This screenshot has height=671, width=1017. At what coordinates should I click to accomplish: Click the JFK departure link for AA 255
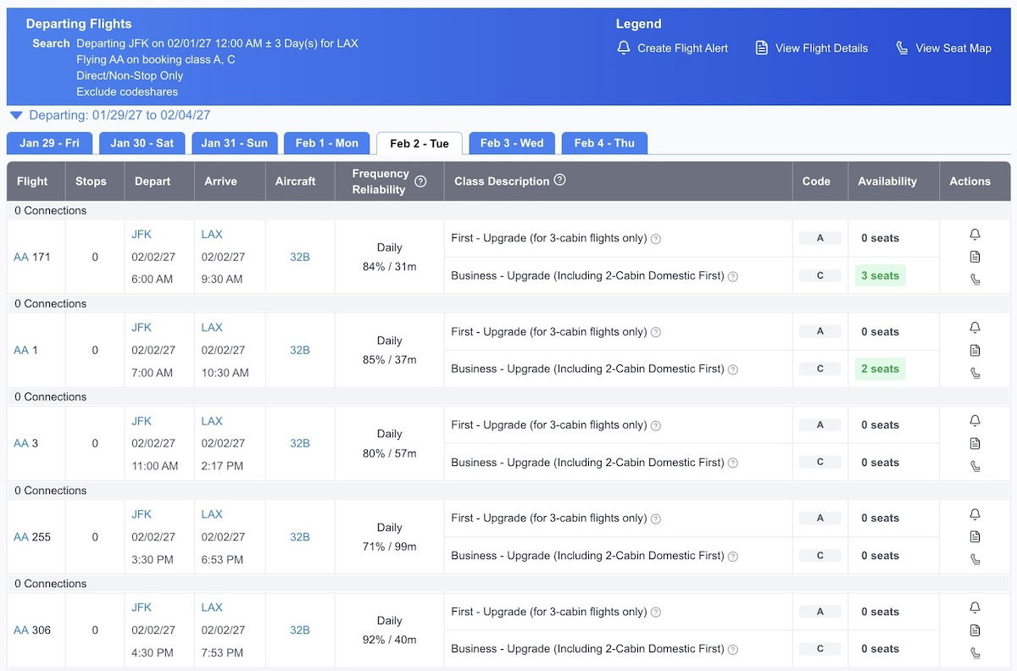click(142, 514)
